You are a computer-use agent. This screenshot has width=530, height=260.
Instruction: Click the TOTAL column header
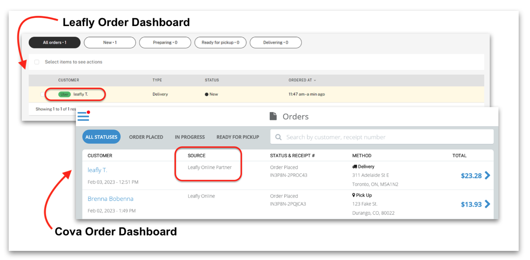(x=459, y=156)
